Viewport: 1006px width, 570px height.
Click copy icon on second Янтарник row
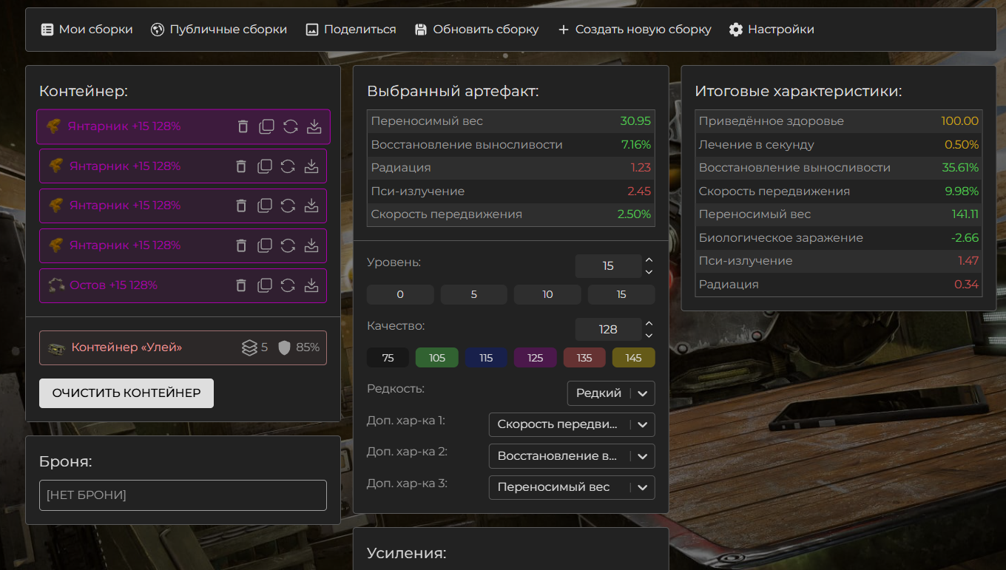pyautogui.click(x=265, y=166)
